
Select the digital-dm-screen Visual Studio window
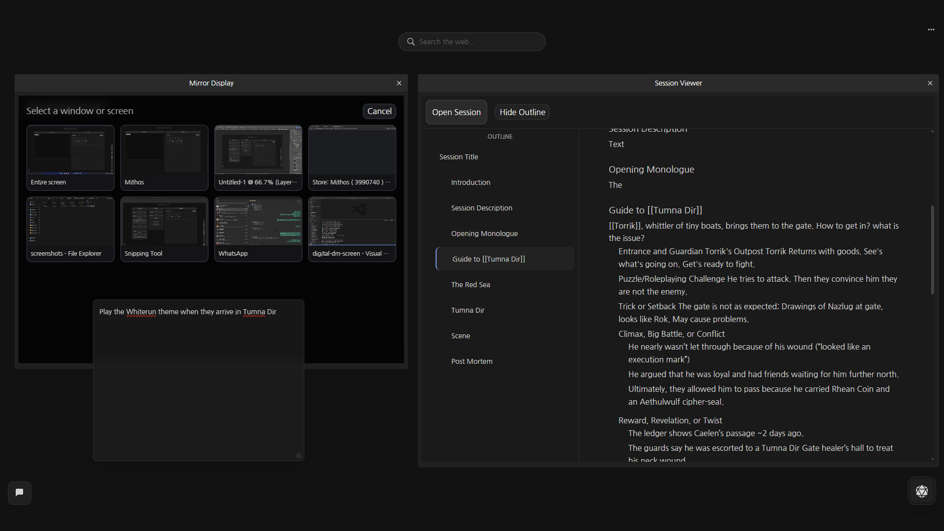pos(352,229)
